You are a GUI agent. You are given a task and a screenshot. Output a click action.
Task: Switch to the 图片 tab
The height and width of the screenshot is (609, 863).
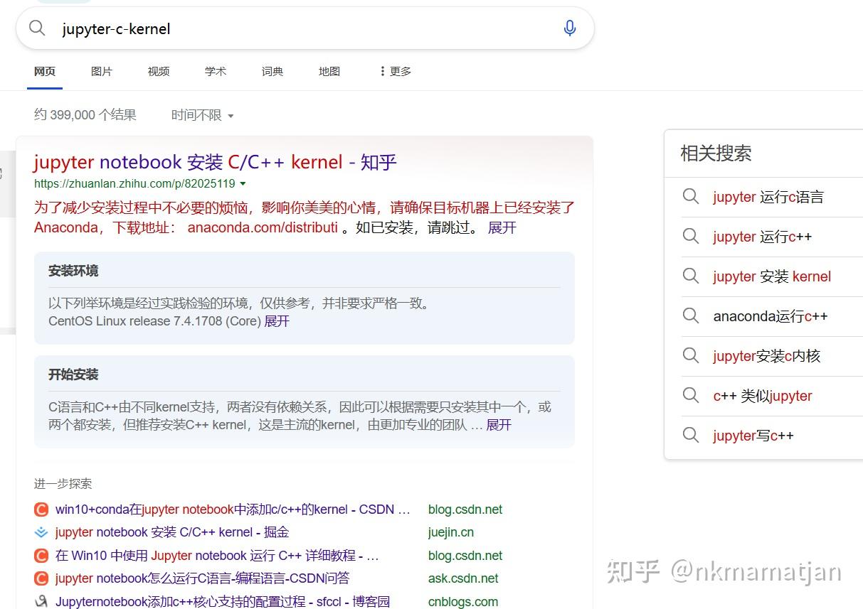tap(102, 71)
